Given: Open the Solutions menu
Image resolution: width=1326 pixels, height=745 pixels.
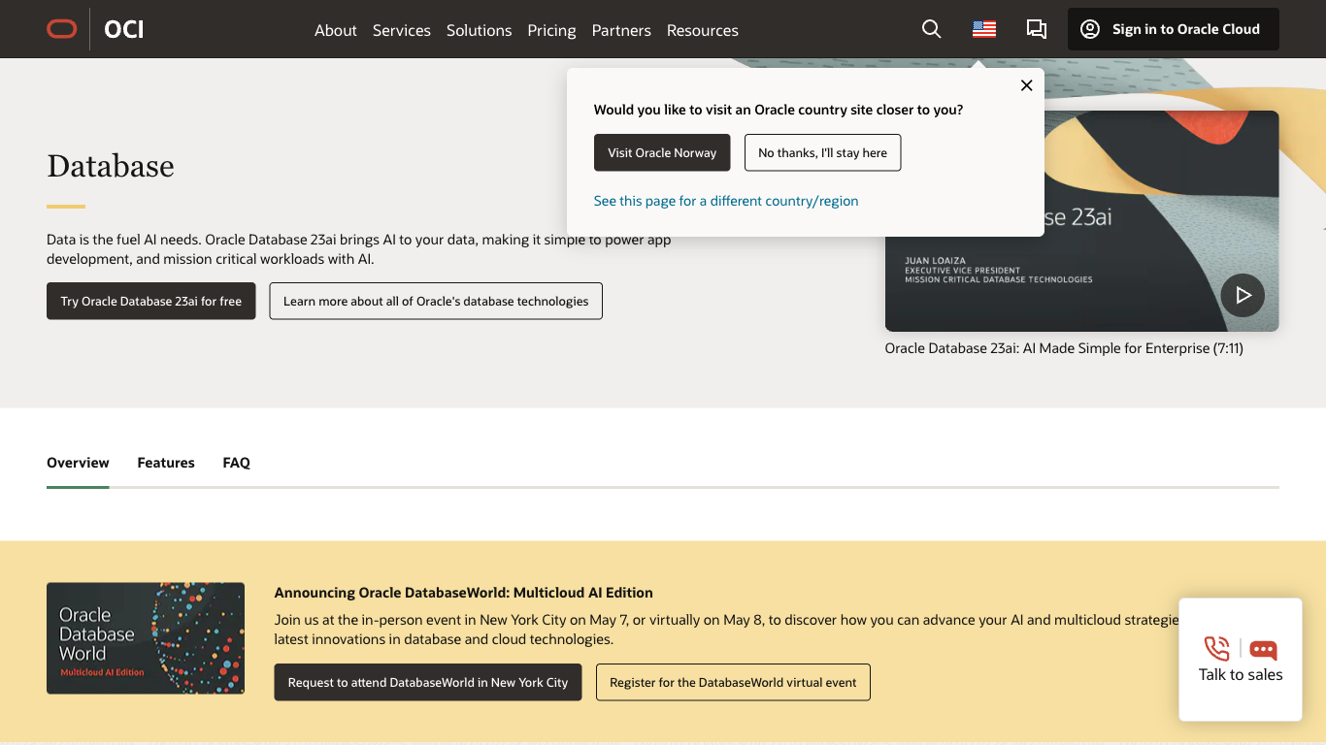Looking at the screenshot, I should tap(479, 30).
